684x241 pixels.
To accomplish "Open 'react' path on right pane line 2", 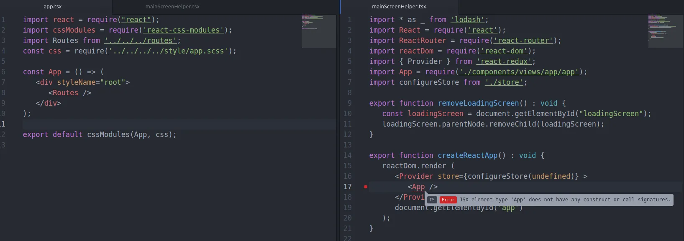I will point(483,30).
